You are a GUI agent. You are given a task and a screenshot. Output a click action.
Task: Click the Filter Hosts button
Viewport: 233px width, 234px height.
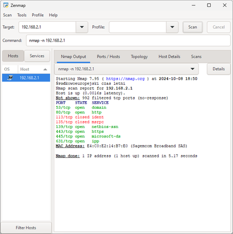[x=26, y=228]
